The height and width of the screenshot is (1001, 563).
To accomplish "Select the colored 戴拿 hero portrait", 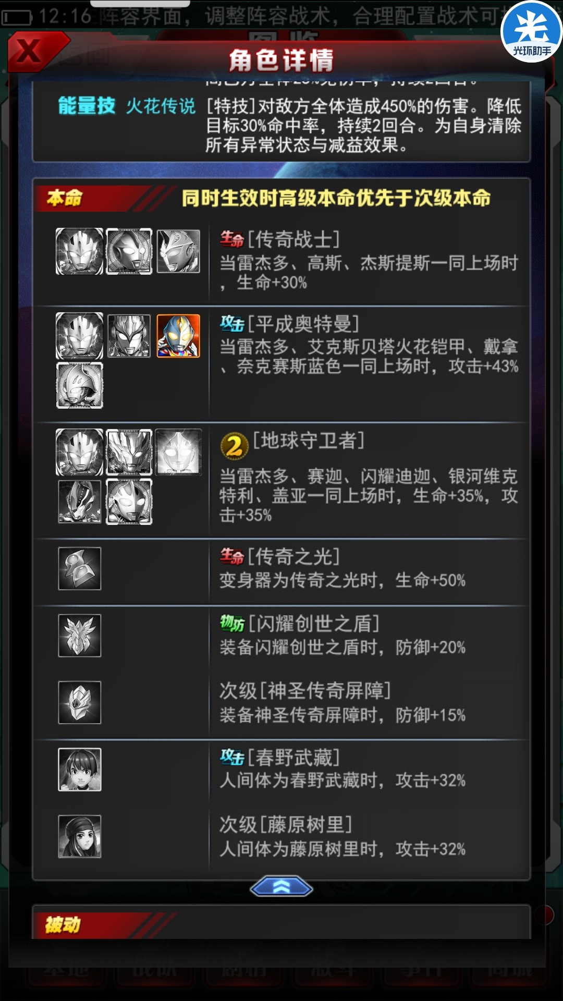I will point(178,336).
